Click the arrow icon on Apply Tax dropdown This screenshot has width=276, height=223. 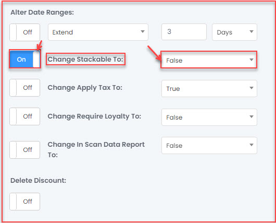click(252, 88)
